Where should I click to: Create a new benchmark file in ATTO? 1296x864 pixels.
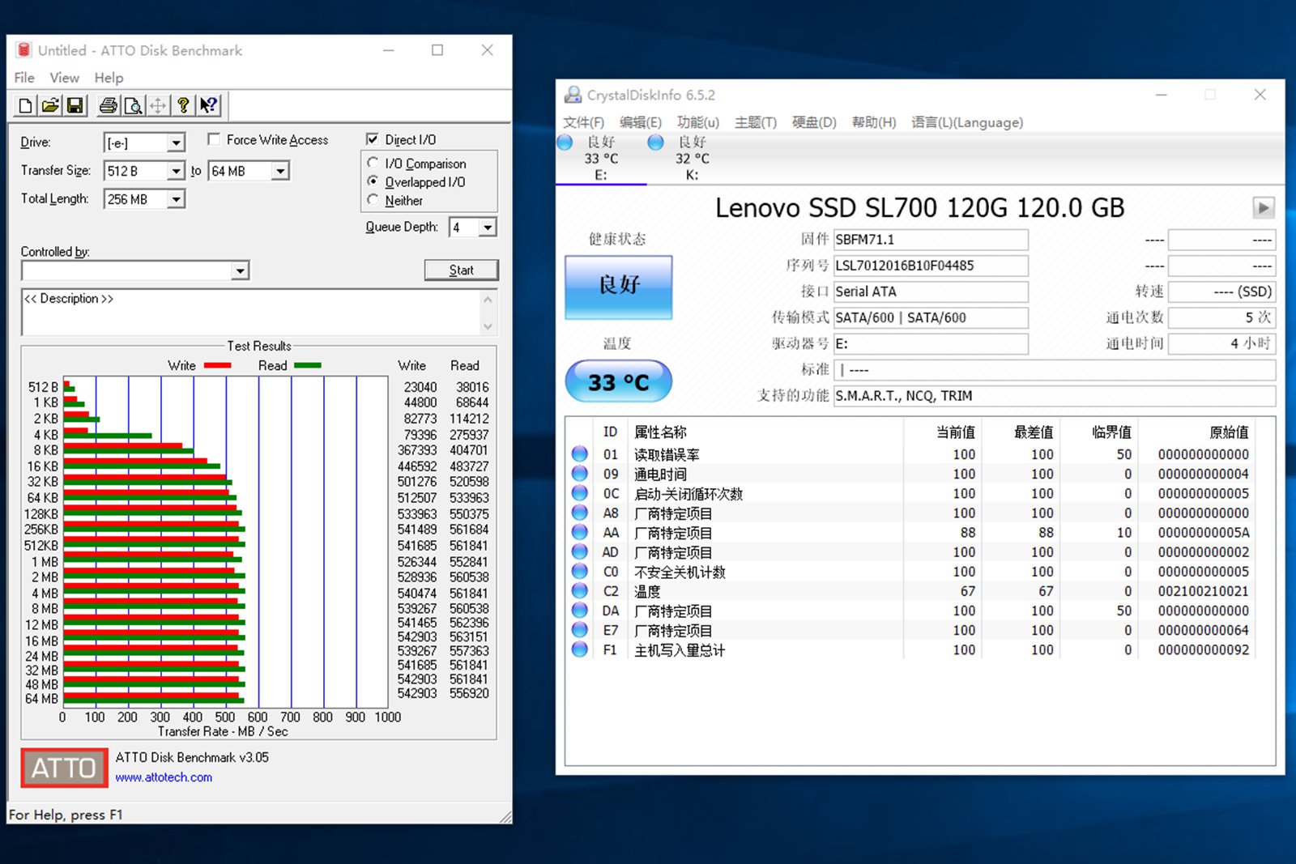(24, 105)
